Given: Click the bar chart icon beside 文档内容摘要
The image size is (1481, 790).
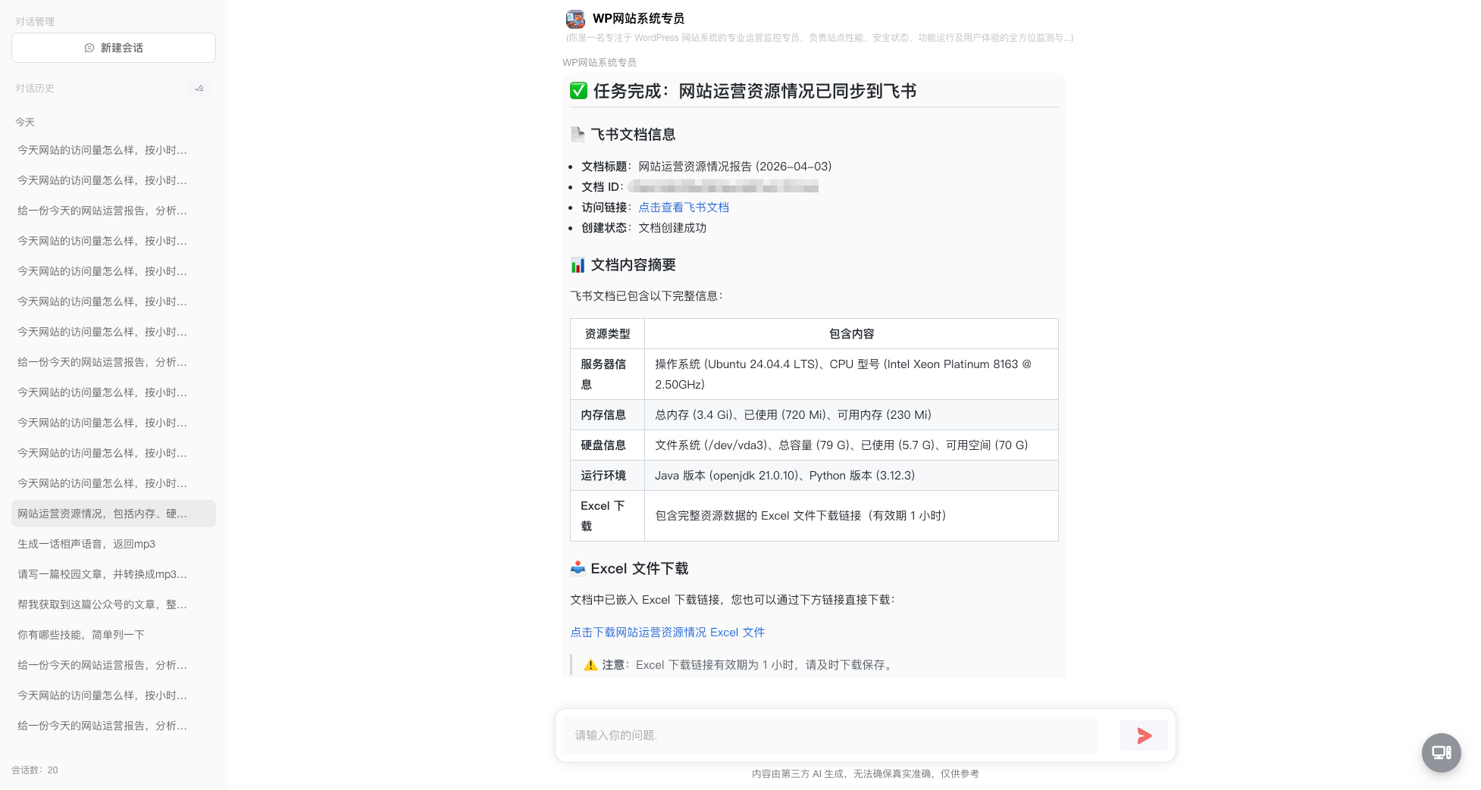Looking at the screenshot, I should click(x=578, y=265).
